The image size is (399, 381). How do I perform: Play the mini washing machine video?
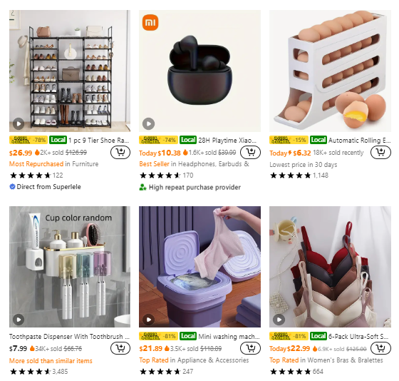149,320
